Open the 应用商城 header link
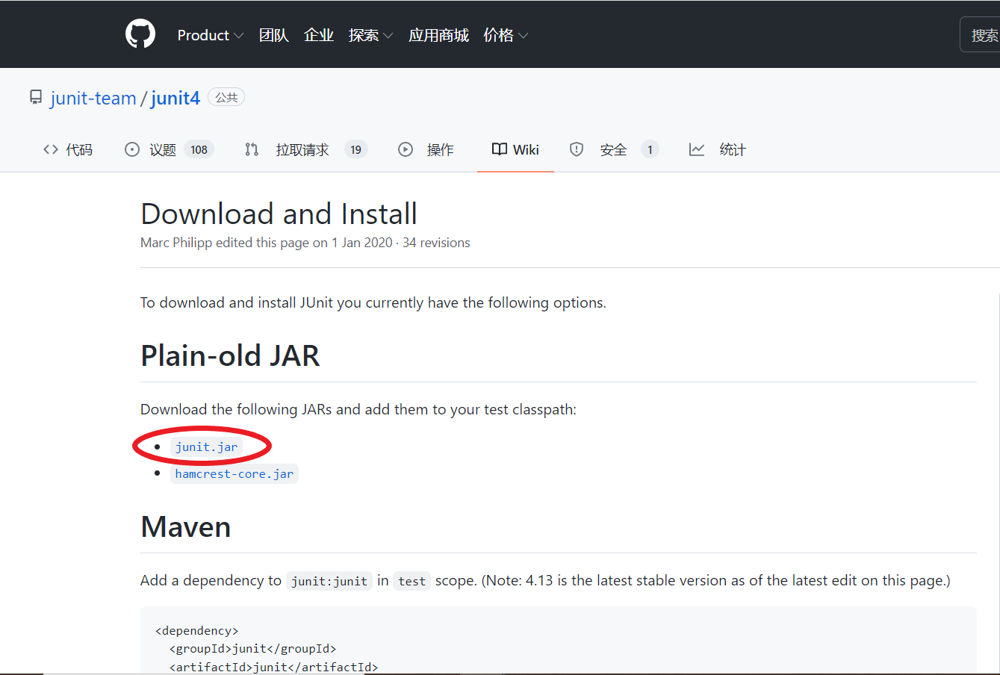 [438, 35]
